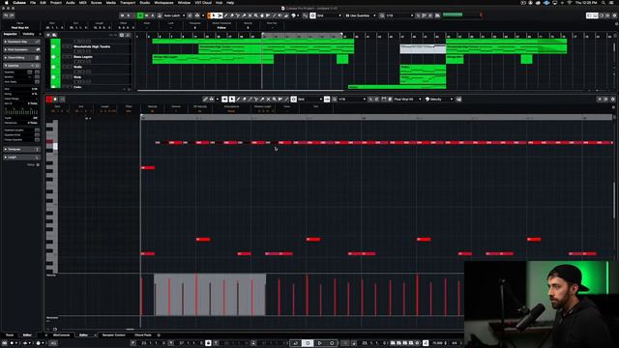Open the Auto-Latch automation mode dropdown
Viewport: 619px width, 348px height.
click(174, 15)
